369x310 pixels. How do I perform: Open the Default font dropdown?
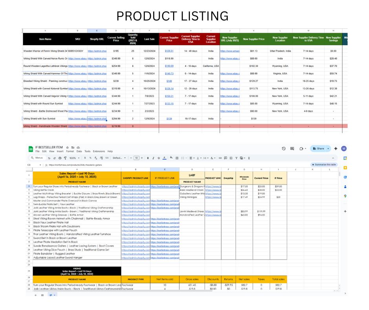[119, 158]
